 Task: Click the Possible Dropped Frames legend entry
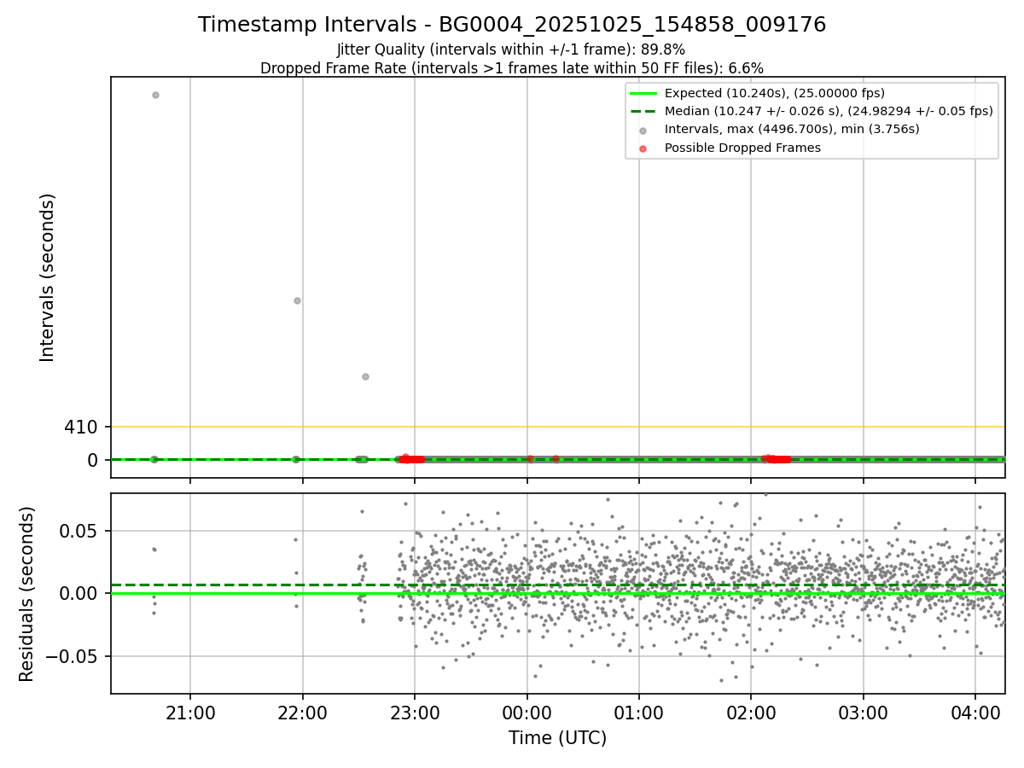coord(742,148)
